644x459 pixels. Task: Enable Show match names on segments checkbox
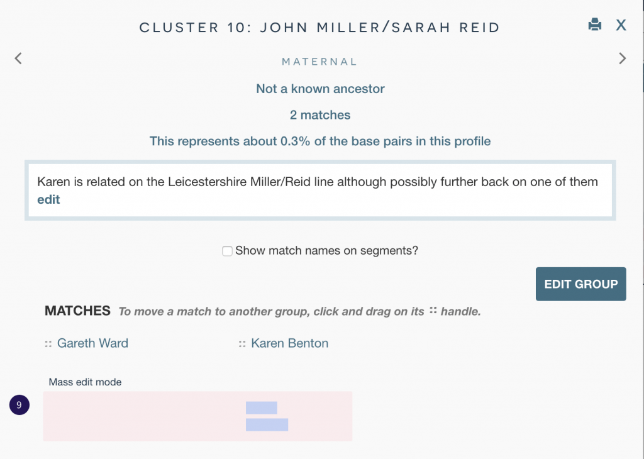click(227, 251)
